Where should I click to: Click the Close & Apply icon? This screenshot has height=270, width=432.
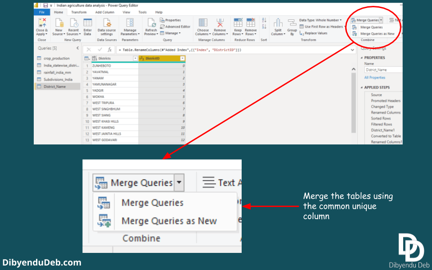(42, 22)
